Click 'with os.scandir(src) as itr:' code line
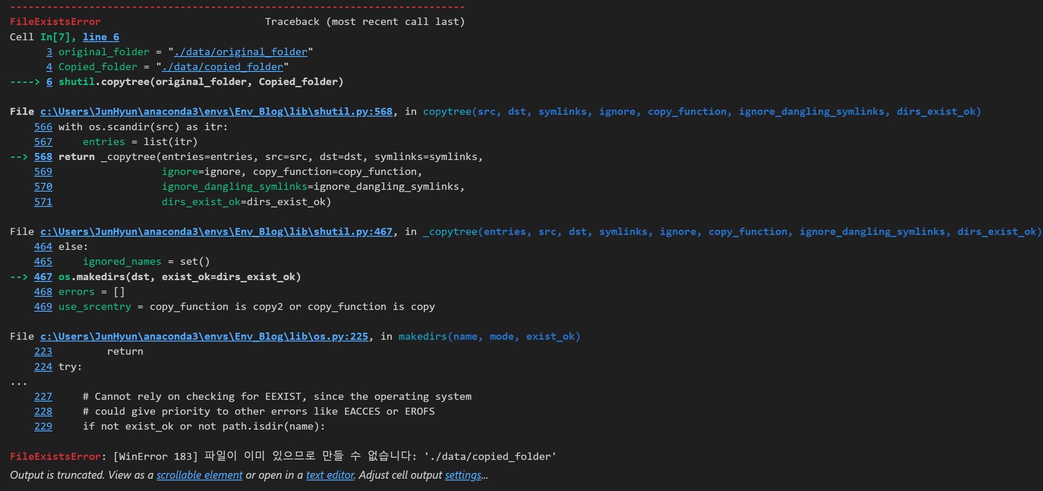The width and height of the screenshot is (1043, 491). (143, 127)
